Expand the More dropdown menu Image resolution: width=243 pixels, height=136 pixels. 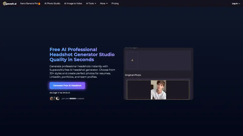pos(104,3)
